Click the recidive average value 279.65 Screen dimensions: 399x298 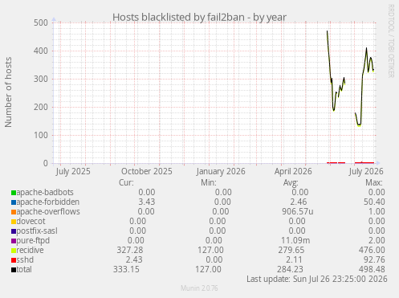pos(291,250)
